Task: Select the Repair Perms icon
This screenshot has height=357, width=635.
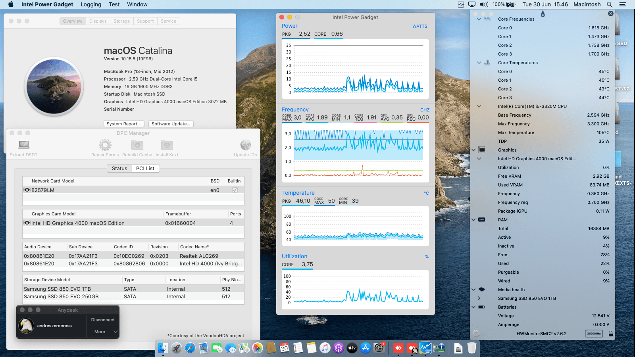Action: 105,145
